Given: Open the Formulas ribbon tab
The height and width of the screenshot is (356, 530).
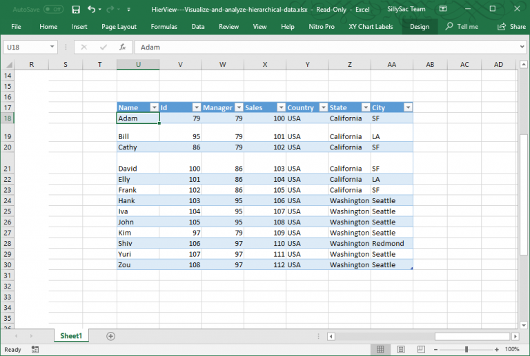Looking at the screenshot, I should [164, 26].
